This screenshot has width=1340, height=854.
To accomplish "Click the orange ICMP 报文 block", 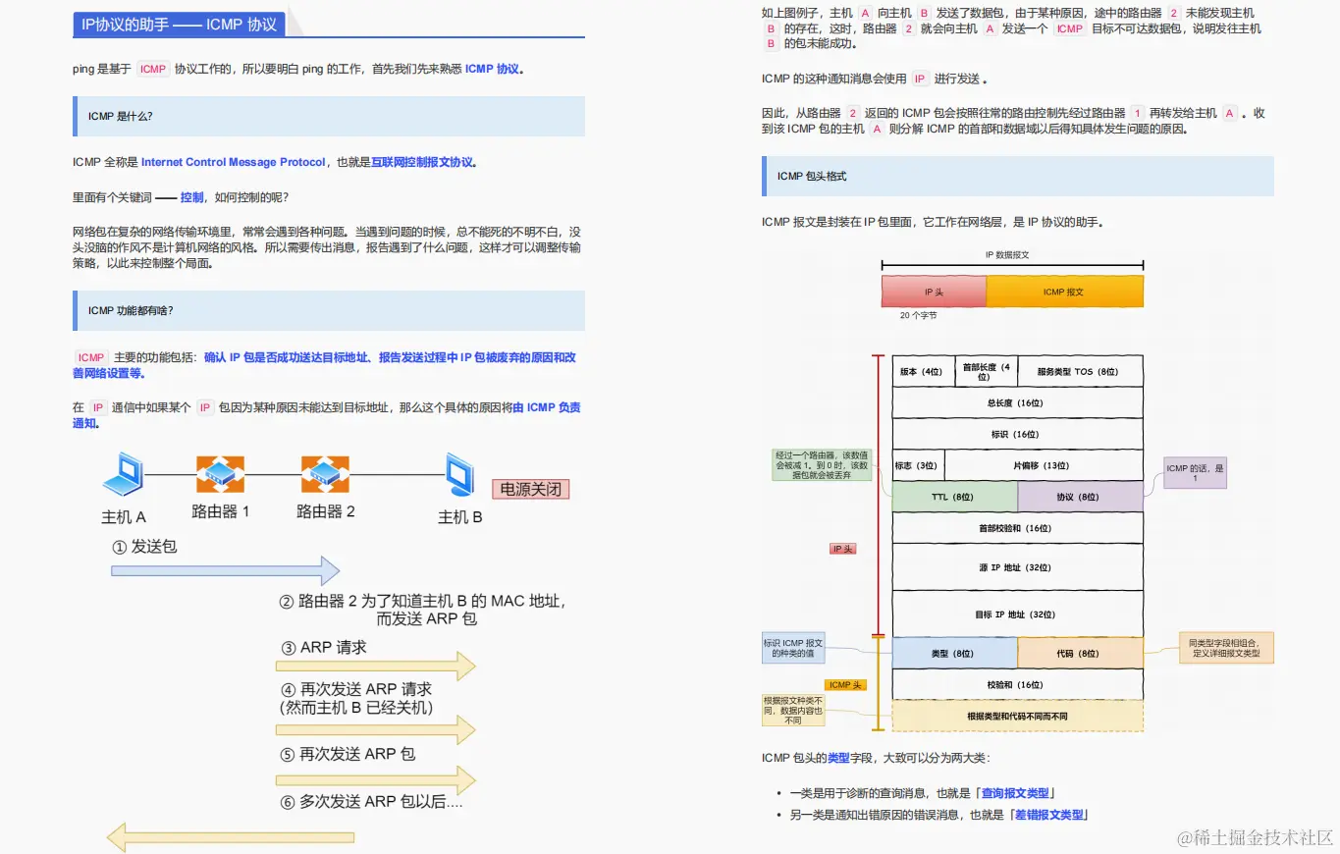I will point(1064,292).
